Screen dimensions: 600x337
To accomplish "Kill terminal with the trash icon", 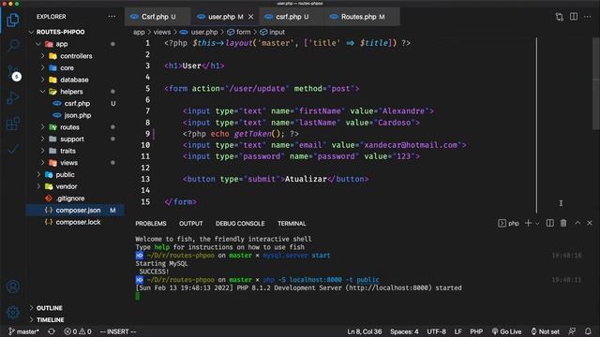I will [563, 223].
